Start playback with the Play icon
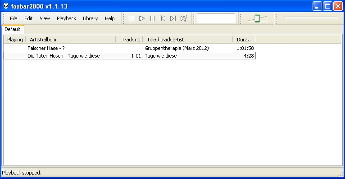345x179 pixels. tap(142, 18)
